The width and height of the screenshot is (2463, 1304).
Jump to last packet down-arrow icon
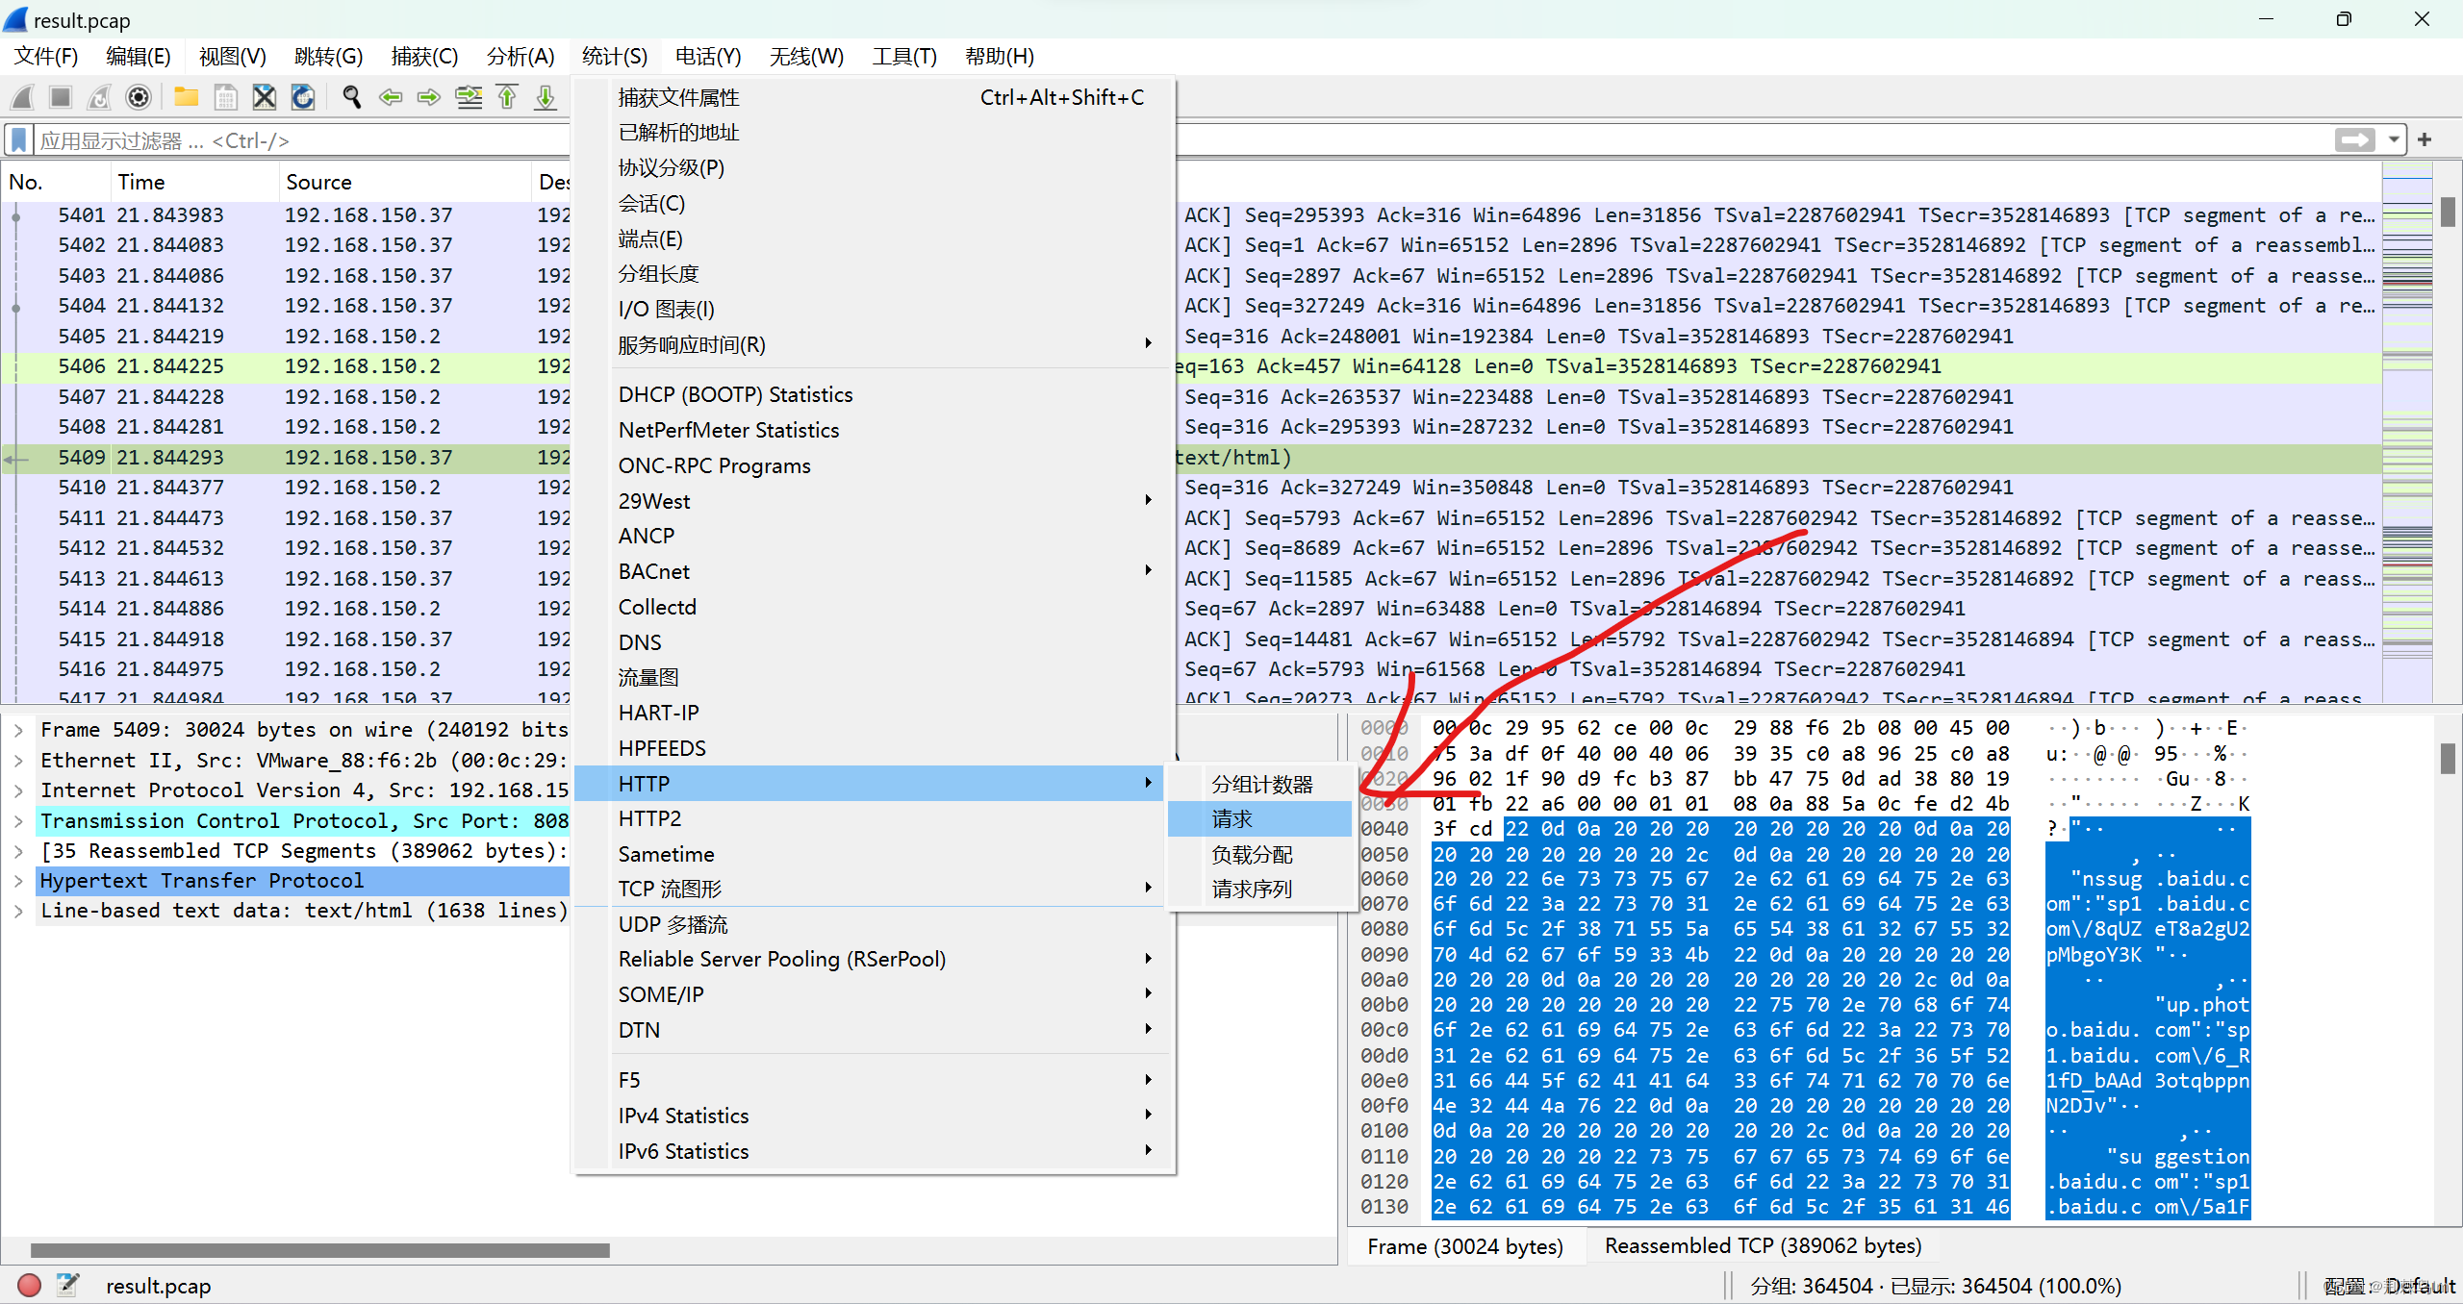point(546,97)
